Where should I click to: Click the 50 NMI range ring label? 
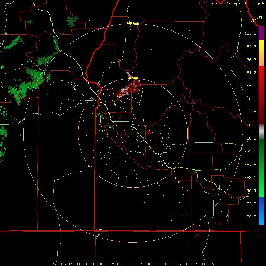[x=133, y=78]
